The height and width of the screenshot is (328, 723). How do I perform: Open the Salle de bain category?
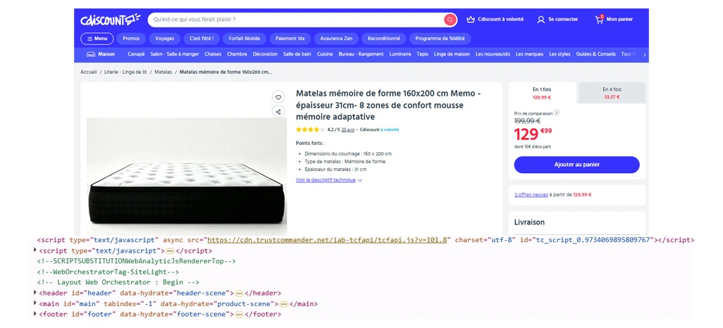297,54
